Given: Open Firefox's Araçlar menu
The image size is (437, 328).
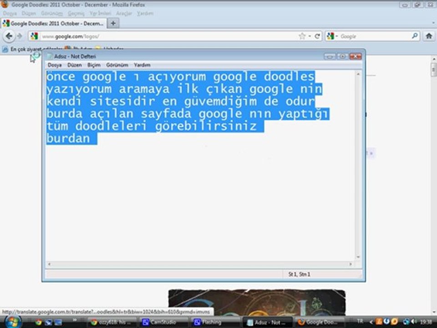Looking at the screenshot, I should (x=124, y=13).
